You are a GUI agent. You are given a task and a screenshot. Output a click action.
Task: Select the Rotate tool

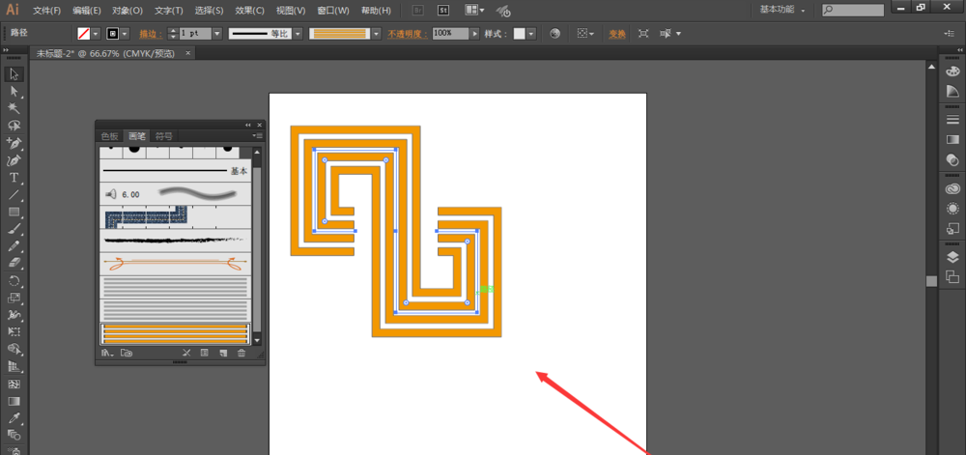(x=14, y=281)
